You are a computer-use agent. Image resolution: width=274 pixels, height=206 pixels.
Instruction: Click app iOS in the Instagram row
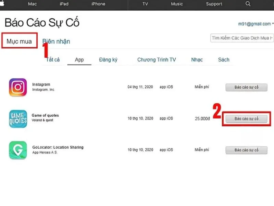coord(166,87)
